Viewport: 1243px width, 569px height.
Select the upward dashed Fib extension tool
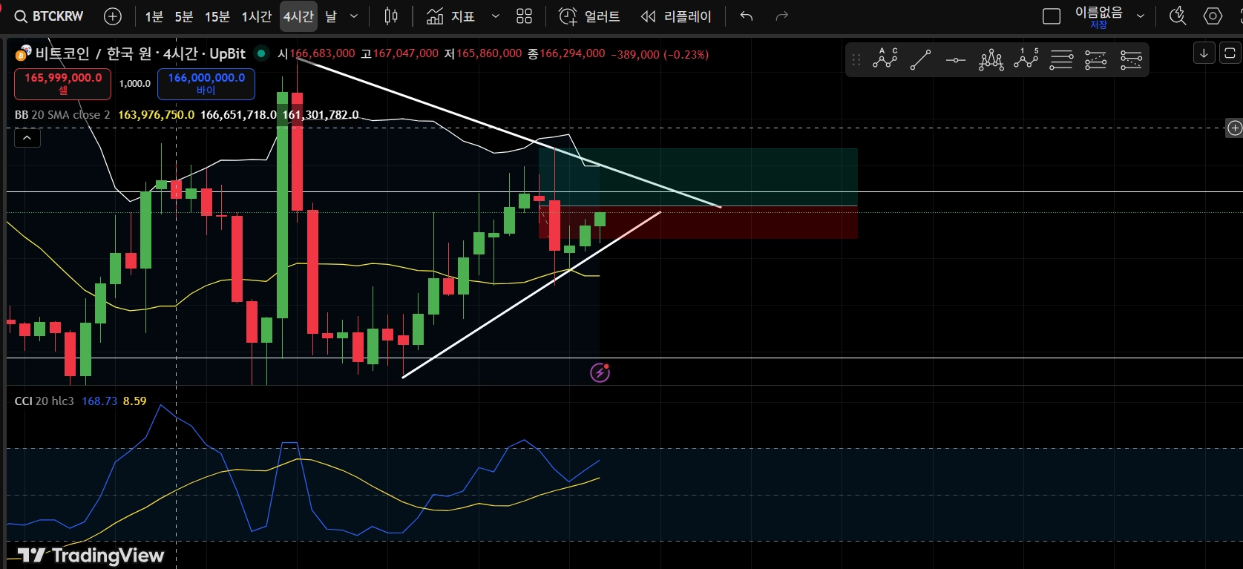[1096, 59]
